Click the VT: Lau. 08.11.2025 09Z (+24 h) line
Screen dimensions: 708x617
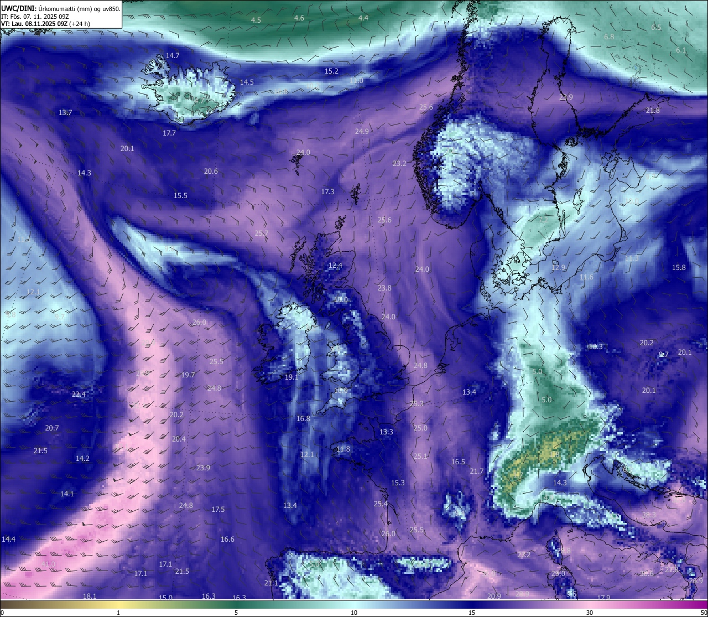[x=45, y=24]
